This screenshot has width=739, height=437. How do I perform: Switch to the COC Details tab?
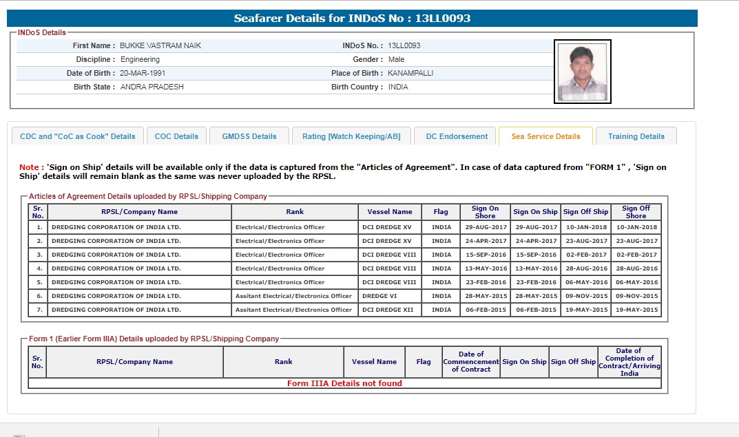(x=176, y=136)
